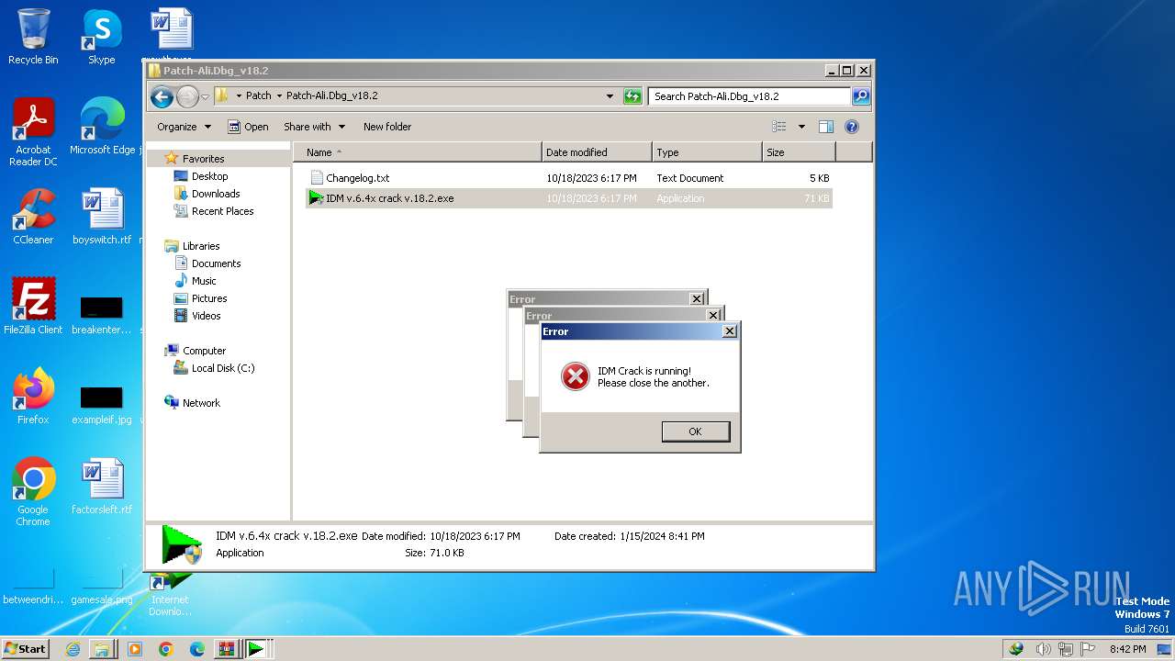Open Local Disk (C:)

coord(223,368)
